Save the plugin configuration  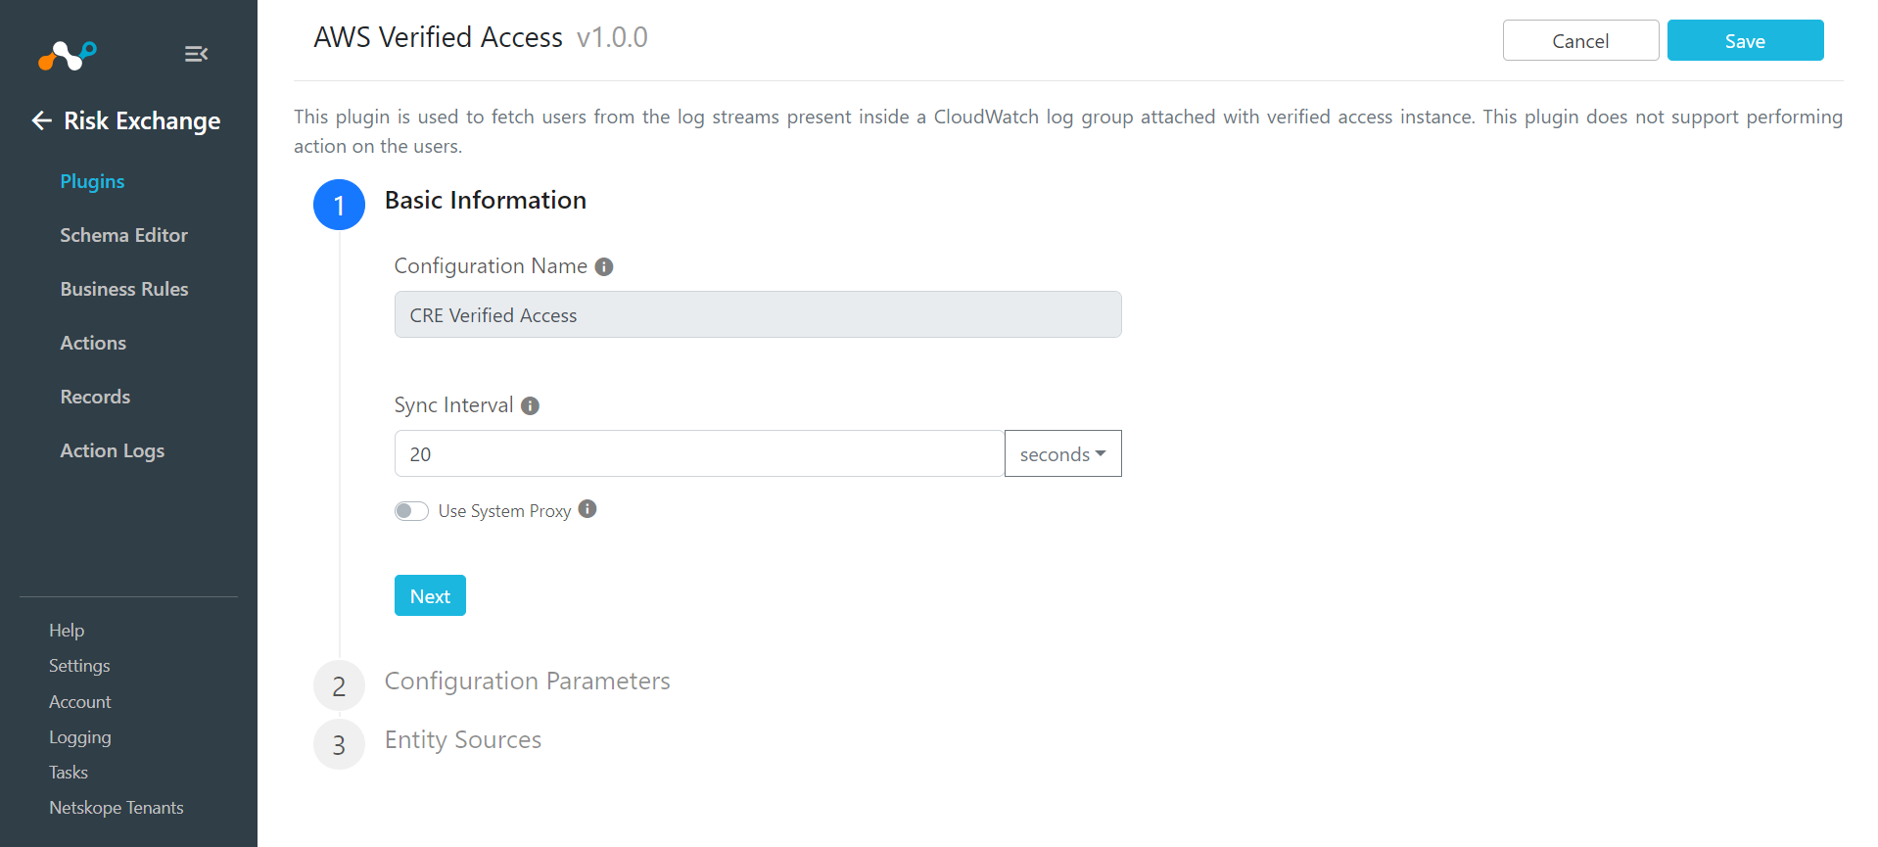[x=1745, y=40]
